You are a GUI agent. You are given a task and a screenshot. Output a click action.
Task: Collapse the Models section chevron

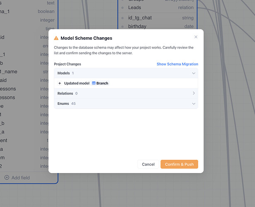tap(194, 73)
